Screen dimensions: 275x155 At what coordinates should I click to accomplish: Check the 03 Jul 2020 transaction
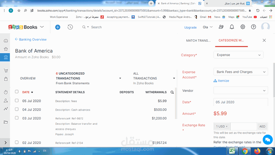[17, 118]
